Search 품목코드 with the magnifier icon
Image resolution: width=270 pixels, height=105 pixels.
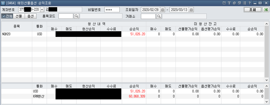point(76,16)
